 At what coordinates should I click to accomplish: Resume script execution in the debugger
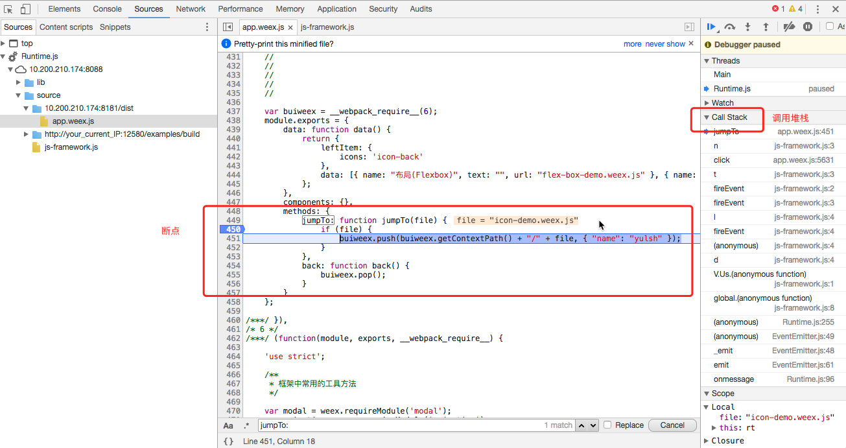pos(712,27)
